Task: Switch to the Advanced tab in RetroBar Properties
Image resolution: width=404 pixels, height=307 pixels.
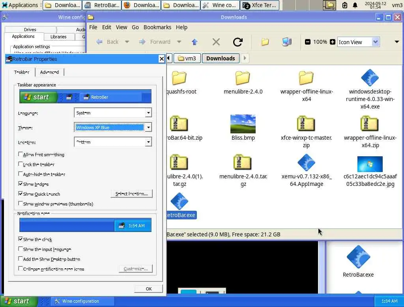Action: pyautogui.click(x=49, y=72)
